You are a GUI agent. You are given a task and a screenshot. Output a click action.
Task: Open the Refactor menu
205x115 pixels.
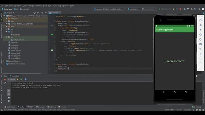coord(38,6)
